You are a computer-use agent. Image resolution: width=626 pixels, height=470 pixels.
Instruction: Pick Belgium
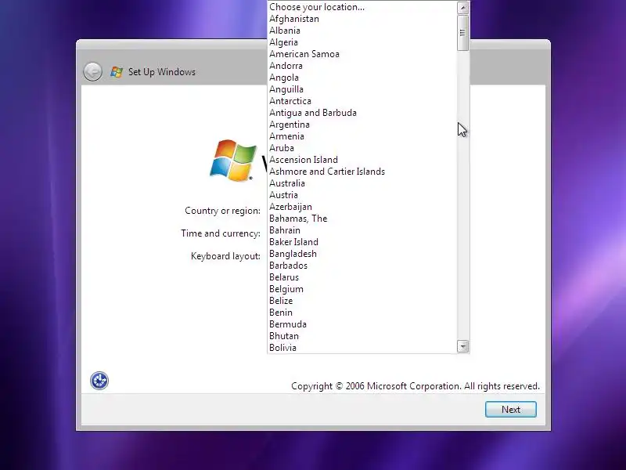click(x=362, y=289)
